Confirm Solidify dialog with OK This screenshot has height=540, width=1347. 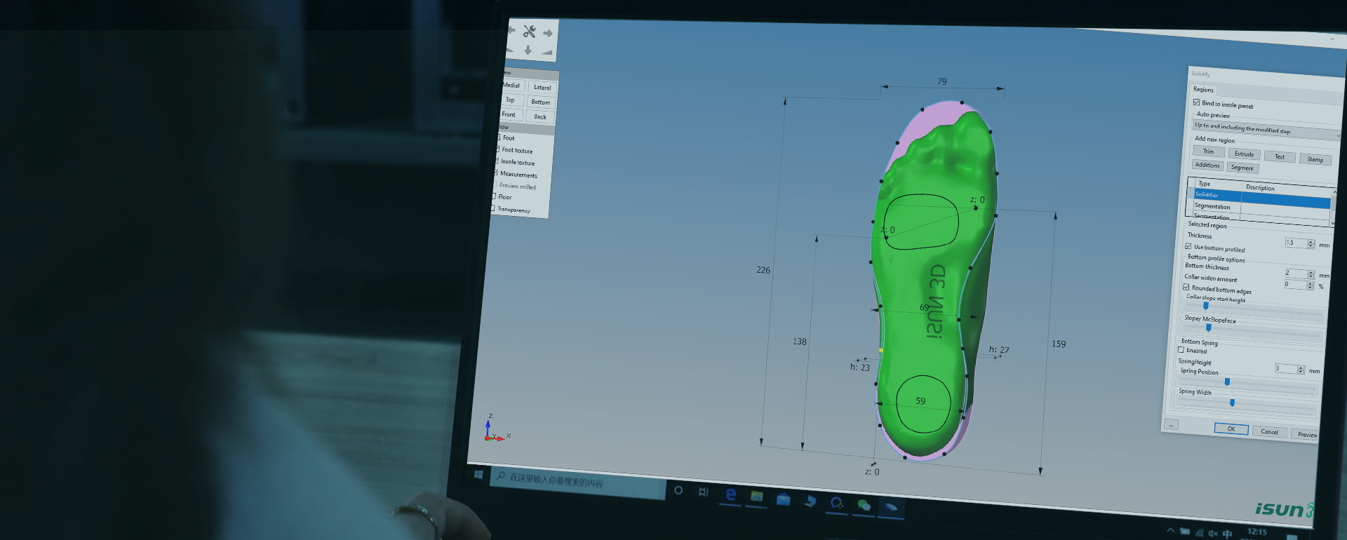[1231, 428]
